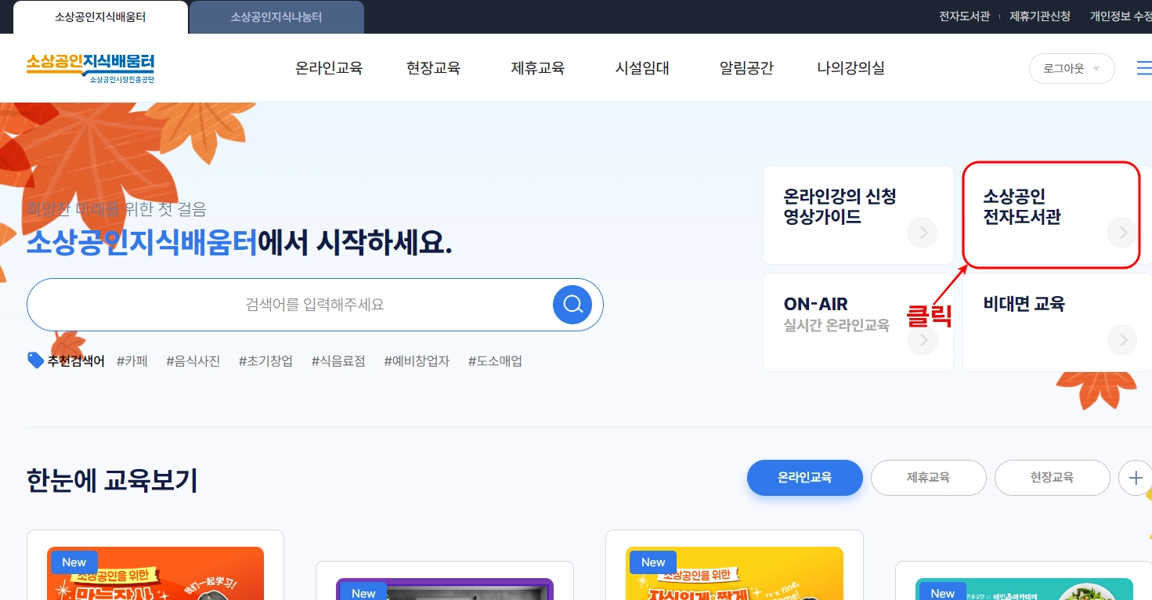The image size is (1152, 600).
Task: Click the search input field
Action: (313, 304)
